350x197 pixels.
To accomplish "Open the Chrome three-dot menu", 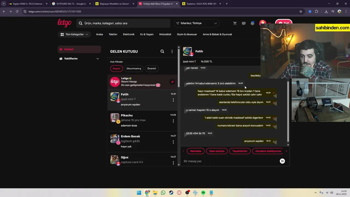I will click(346, 11).
